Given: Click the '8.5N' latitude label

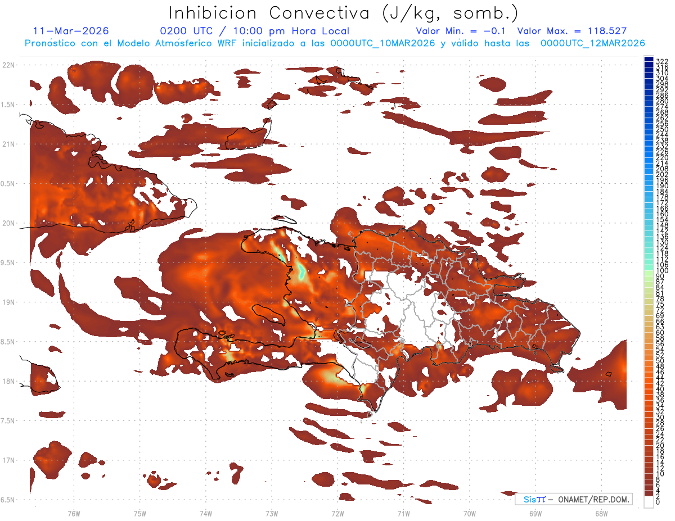Looking at the screenshot, I should coord(8,342).
